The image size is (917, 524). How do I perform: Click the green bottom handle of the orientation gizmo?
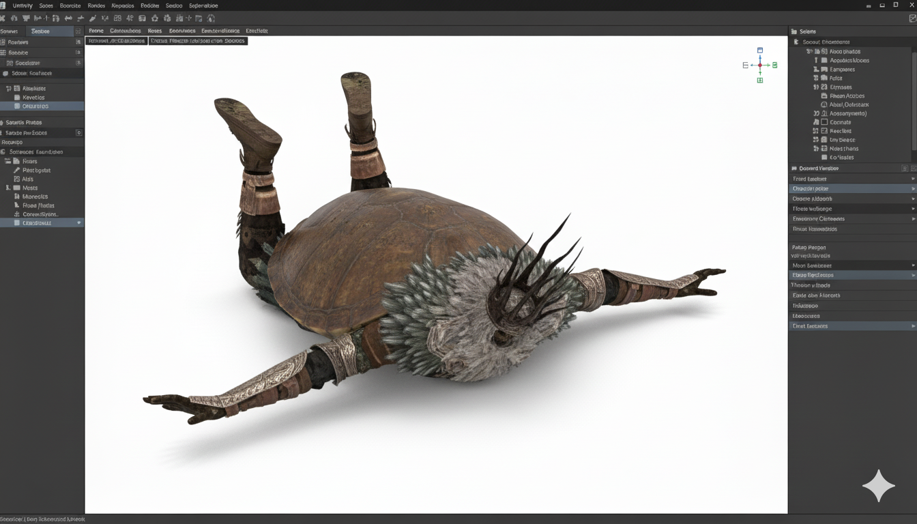[x=760, y=81]
